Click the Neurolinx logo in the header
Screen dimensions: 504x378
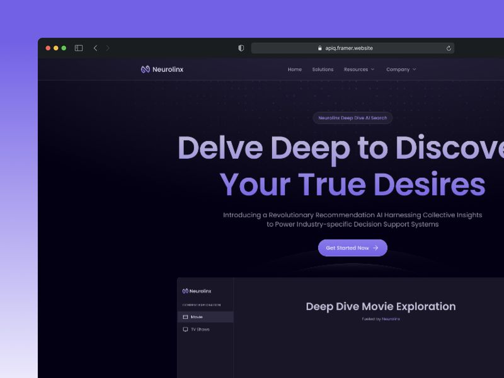click(x=162, y=69)
